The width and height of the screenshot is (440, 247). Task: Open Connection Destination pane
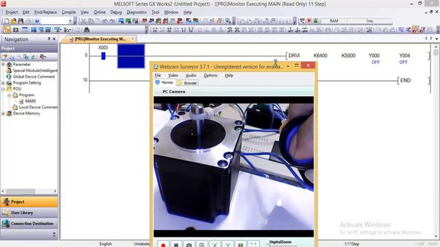(29, 224)
